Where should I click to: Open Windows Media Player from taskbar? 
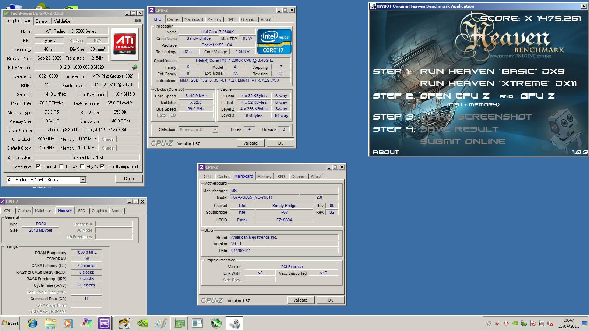[x=68, y=323]
